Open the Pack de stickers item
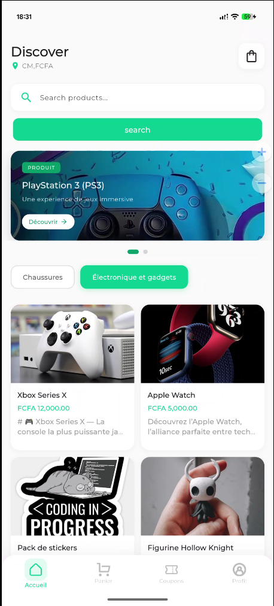This screenshot has height=606, width=274. 72,506
